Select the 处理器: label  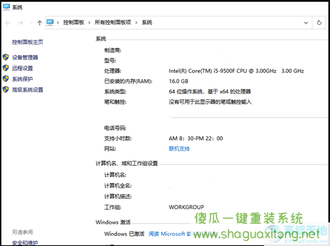tap(113, 71)
